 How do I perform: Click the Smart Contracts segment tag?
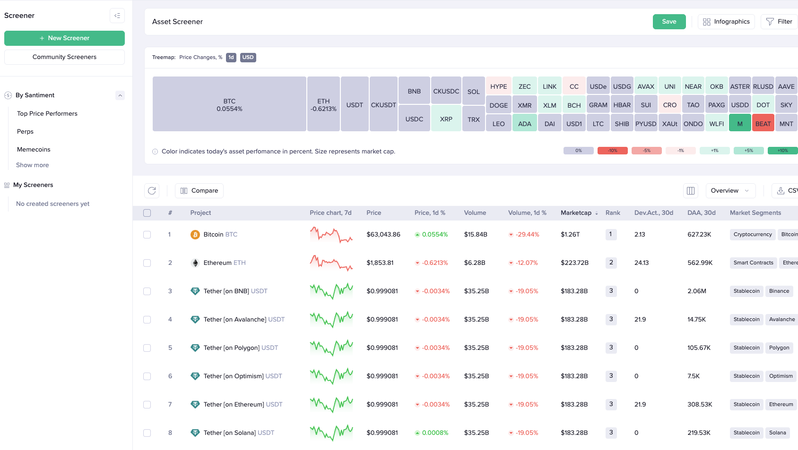point(754,263)
